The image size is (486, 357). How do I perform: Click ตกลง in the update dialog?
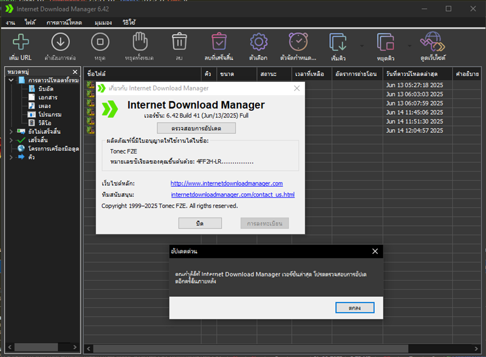[x=355, y=307]
